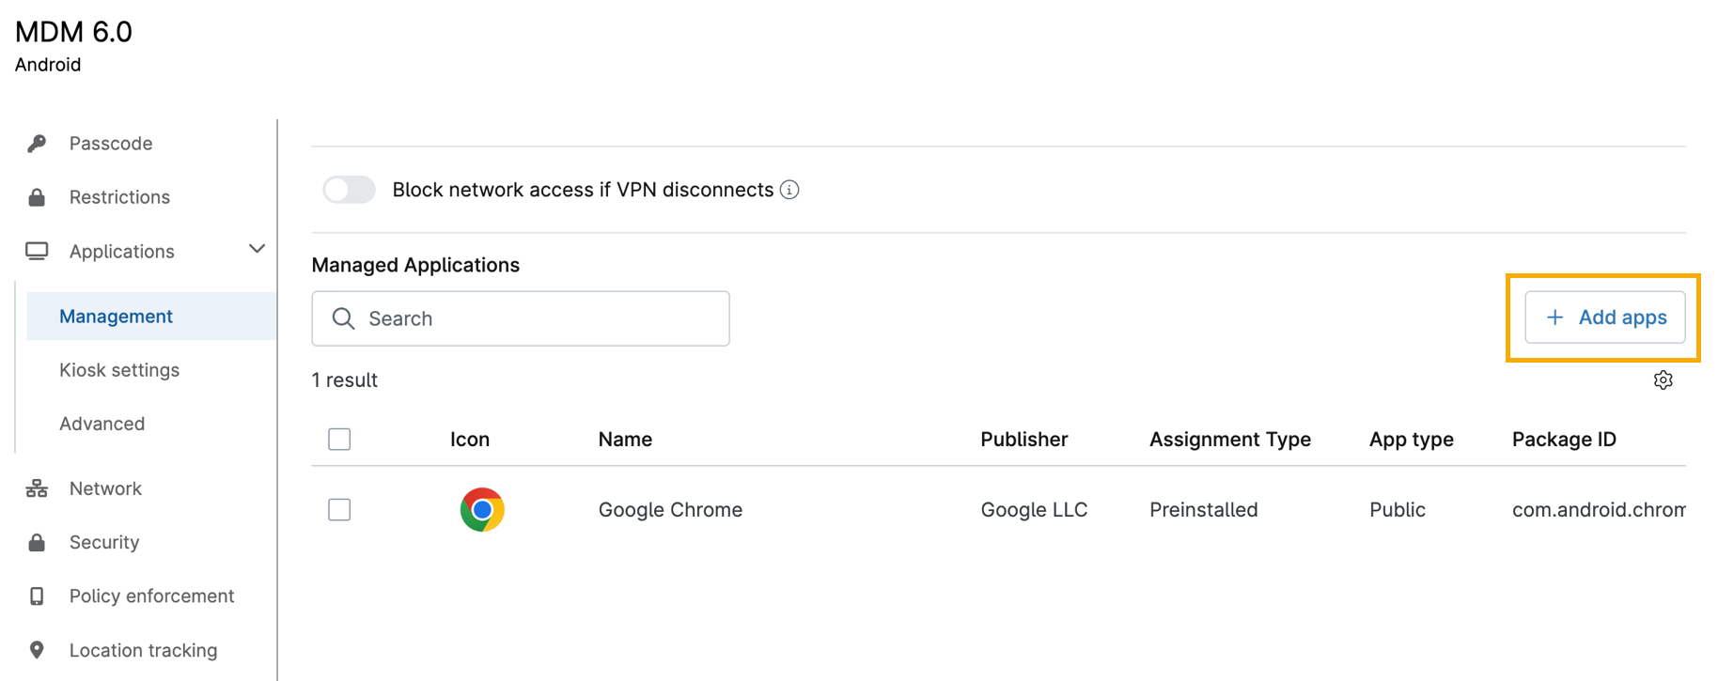Screen dimensions: 1718x681
Task: Check the select-all header checkbox
Action: [339, 440]
